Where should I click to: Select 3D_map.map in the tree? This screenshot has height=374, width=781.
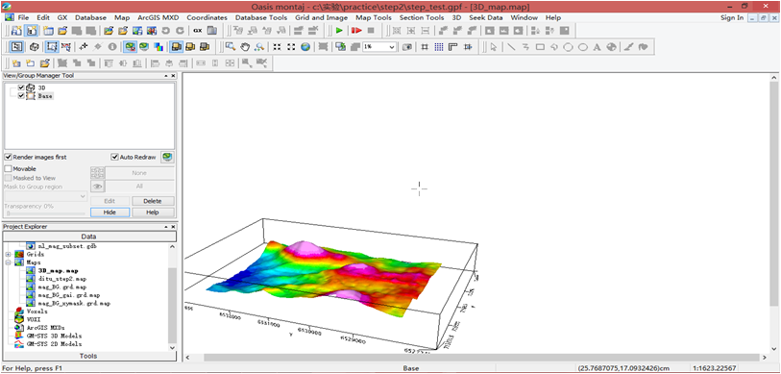coord(58,271)
